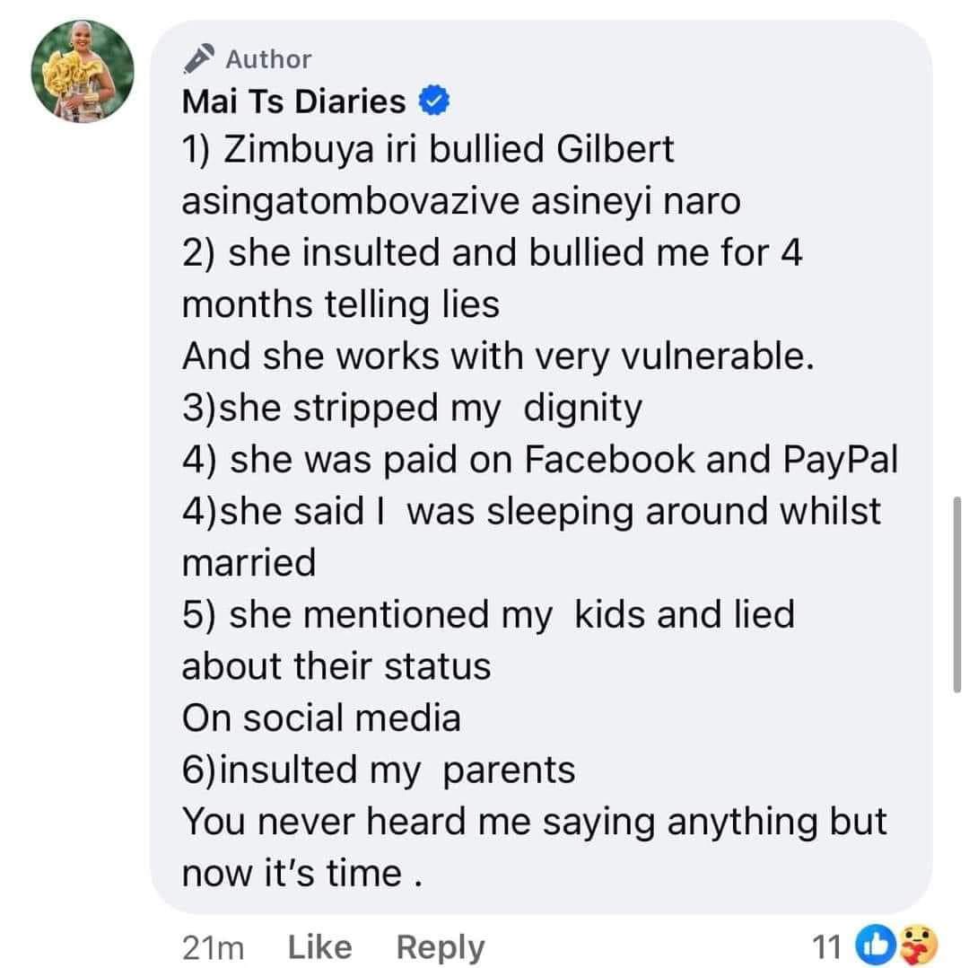
Task: Like the comment
Action: 319,947
